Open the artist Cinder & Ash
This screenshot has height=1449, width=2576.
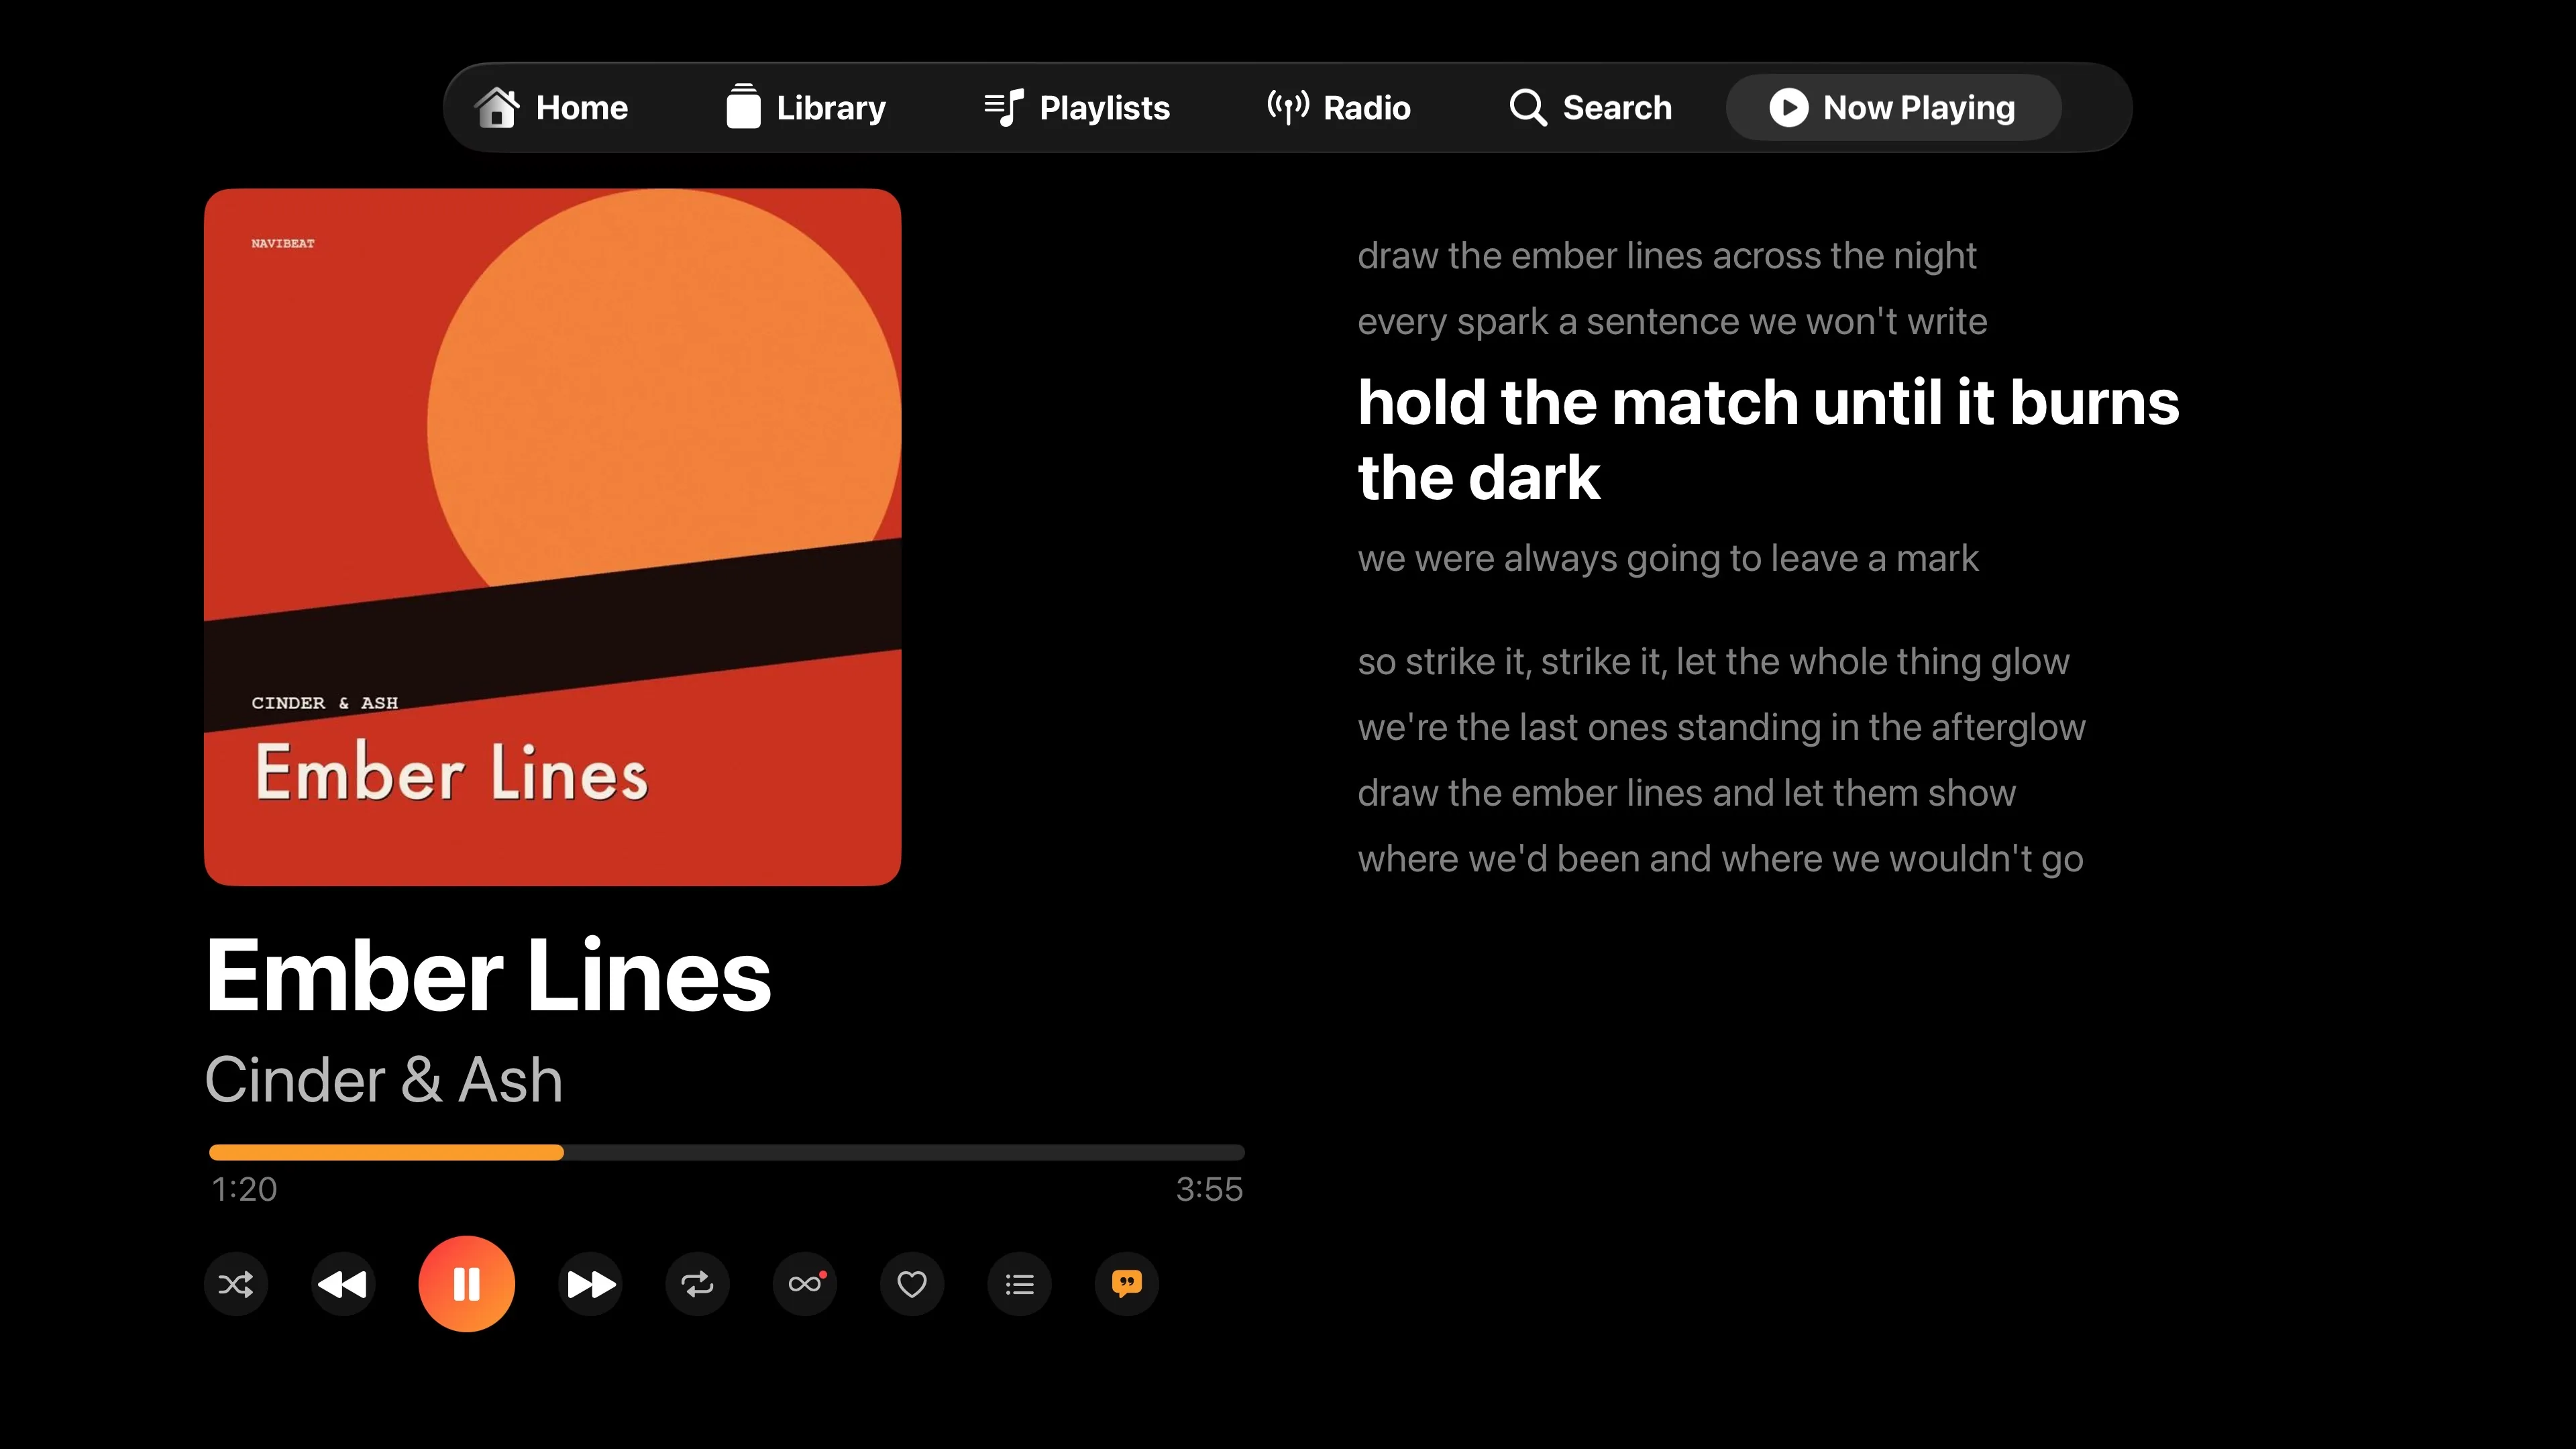(384, 1080)
